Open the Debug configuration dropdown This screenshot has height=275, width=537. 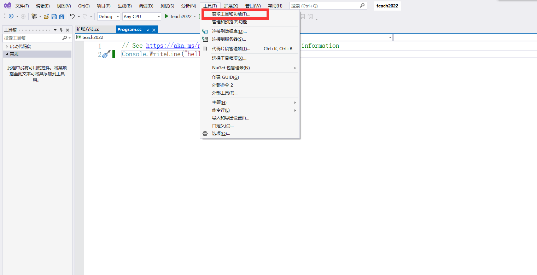click(x=109, y=16)
